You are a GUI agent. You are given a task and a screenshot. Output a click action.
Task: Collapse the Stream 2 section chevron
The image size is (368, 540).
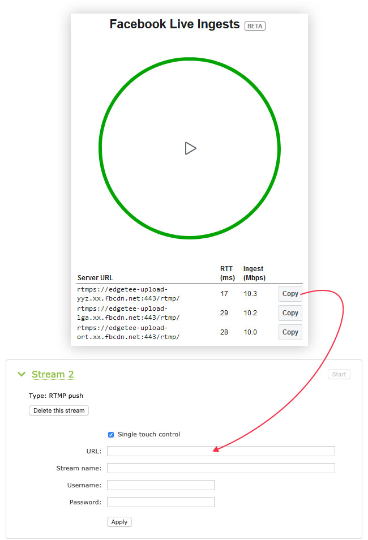(22, 374)
